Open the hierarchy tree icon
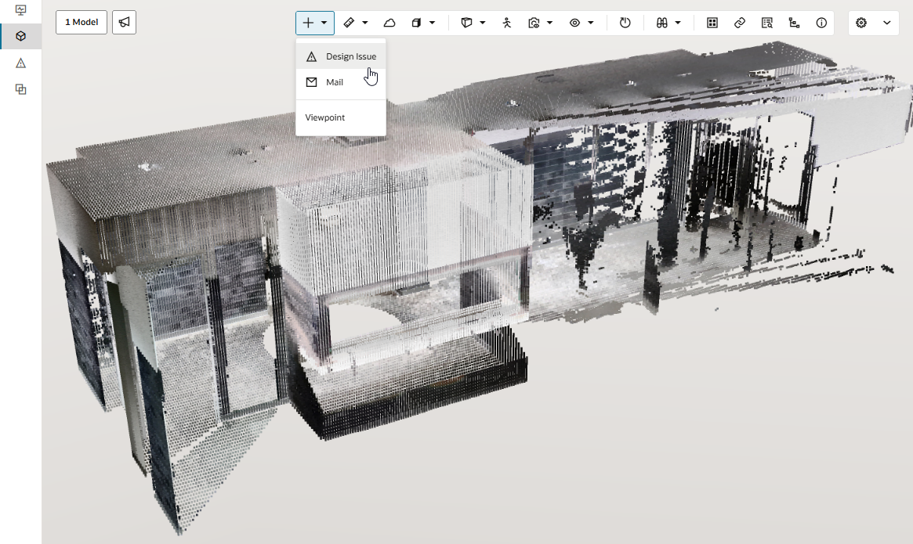Screen dimensions: 913x544 pyautogui.click(x=794, y=23)
